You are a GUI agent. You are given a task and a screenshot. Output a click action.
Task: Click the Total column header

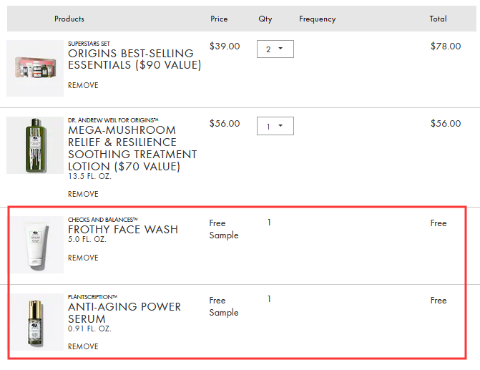(x=438, y=19)
